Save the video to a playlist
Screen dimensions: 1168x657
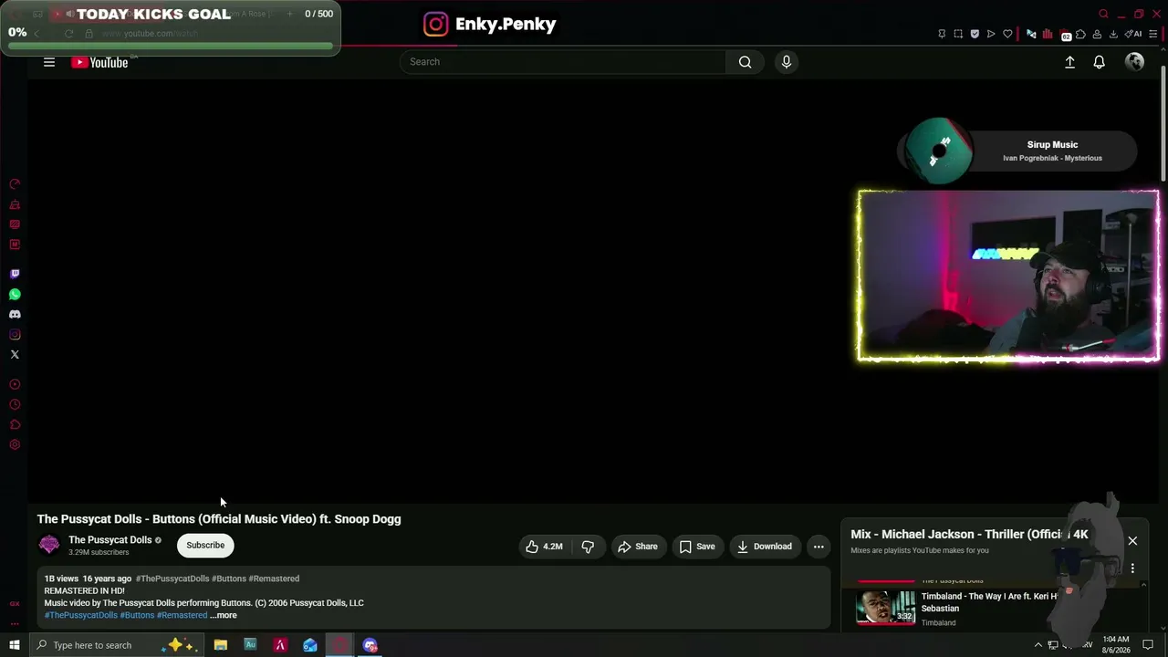696,547
